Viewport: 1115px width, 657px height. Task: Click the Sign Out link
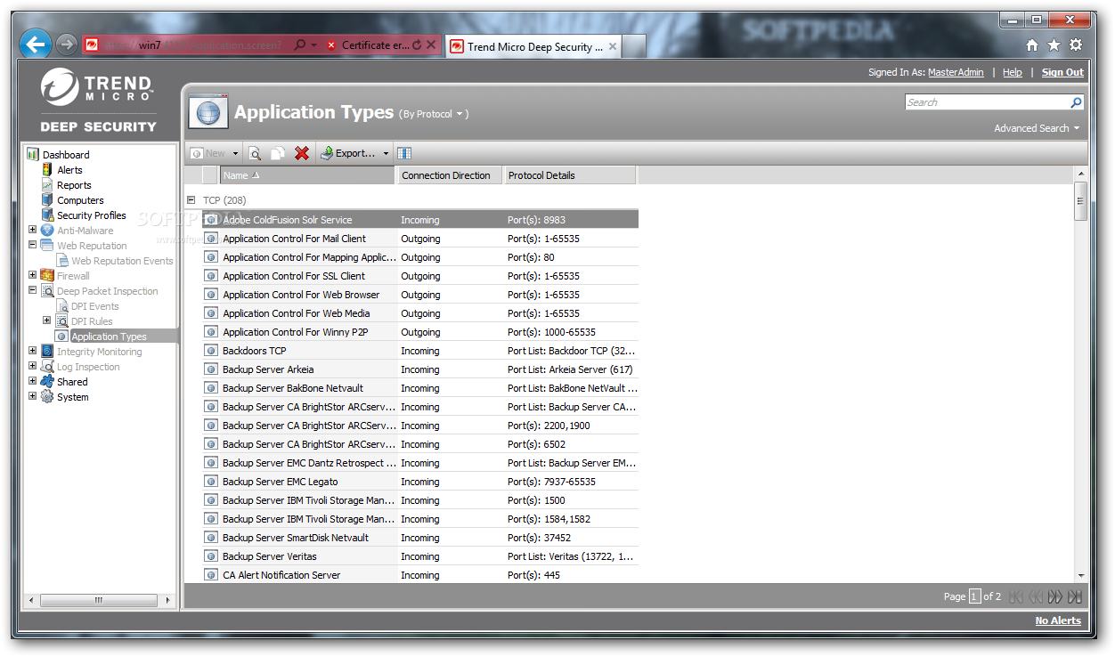point(1062,72)
